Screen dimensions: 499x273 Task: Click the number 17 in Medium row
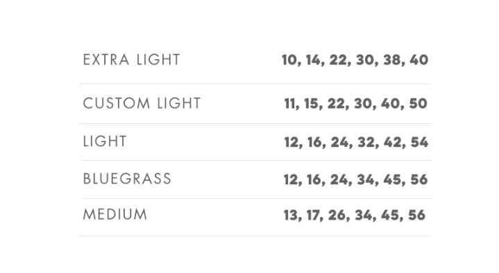point(313,215)
